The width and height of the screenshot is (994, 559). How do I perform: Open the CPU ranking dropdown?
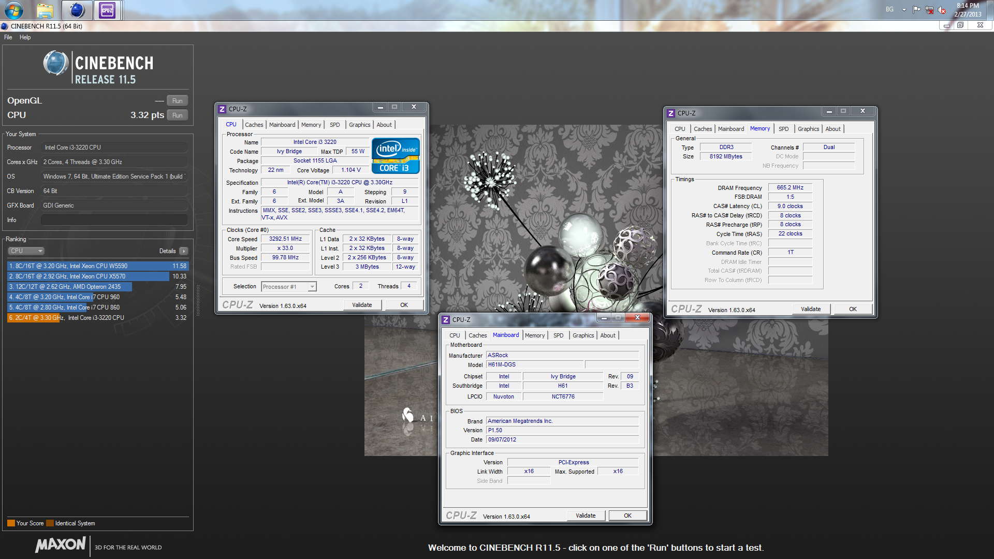tap(26, 251)
